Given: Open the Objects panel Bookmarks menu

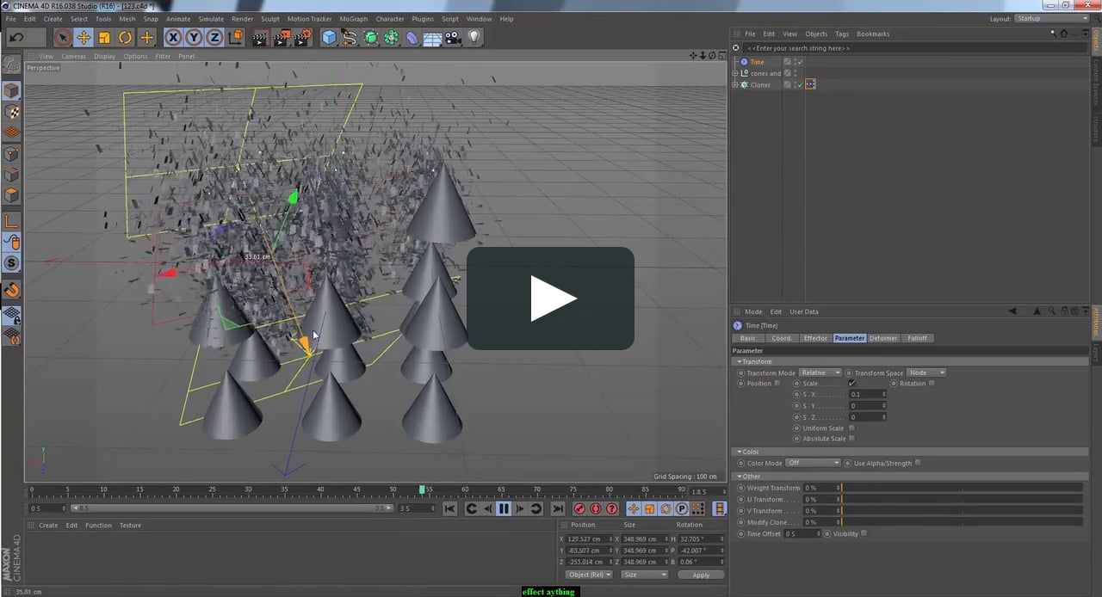Looking at the screenshot, I should pos(873,34).
